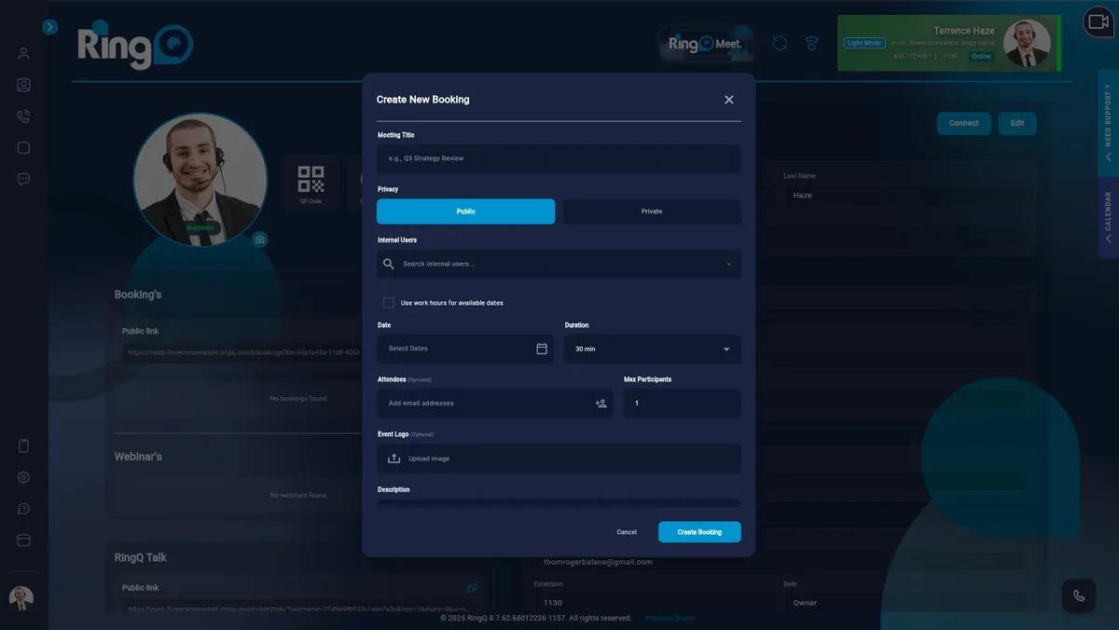Click the Role value Owner
The image size is (1119, 630).
[805, 603]
